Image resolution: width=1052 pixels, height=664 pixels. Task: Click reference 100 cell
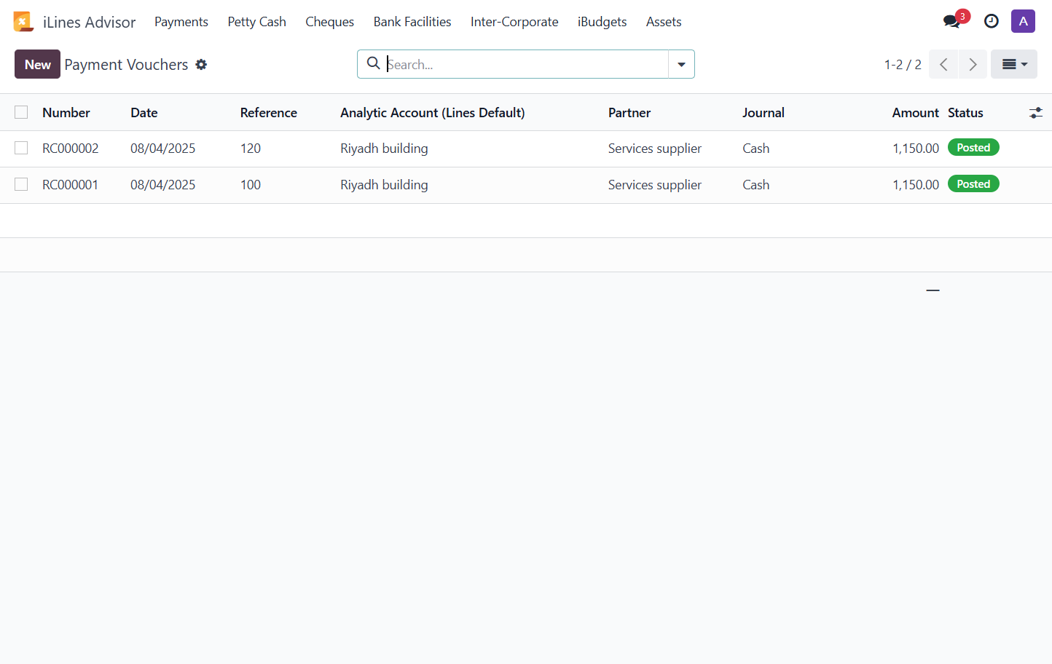pos(251,185)
